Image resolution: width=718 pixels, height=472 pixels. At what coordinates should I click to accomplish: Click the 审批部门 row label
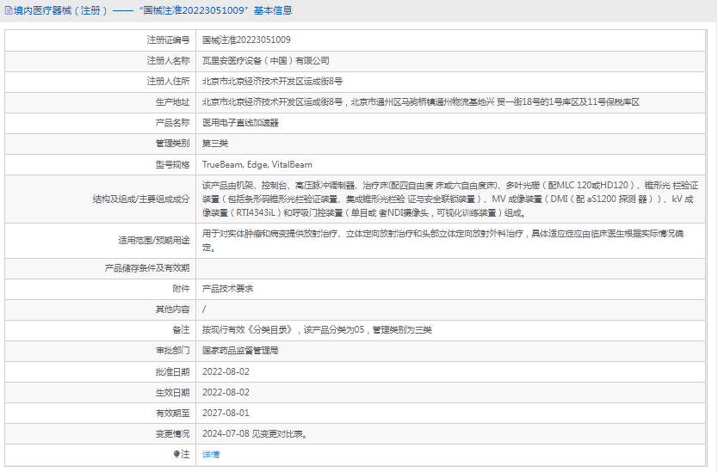(173, 350)
